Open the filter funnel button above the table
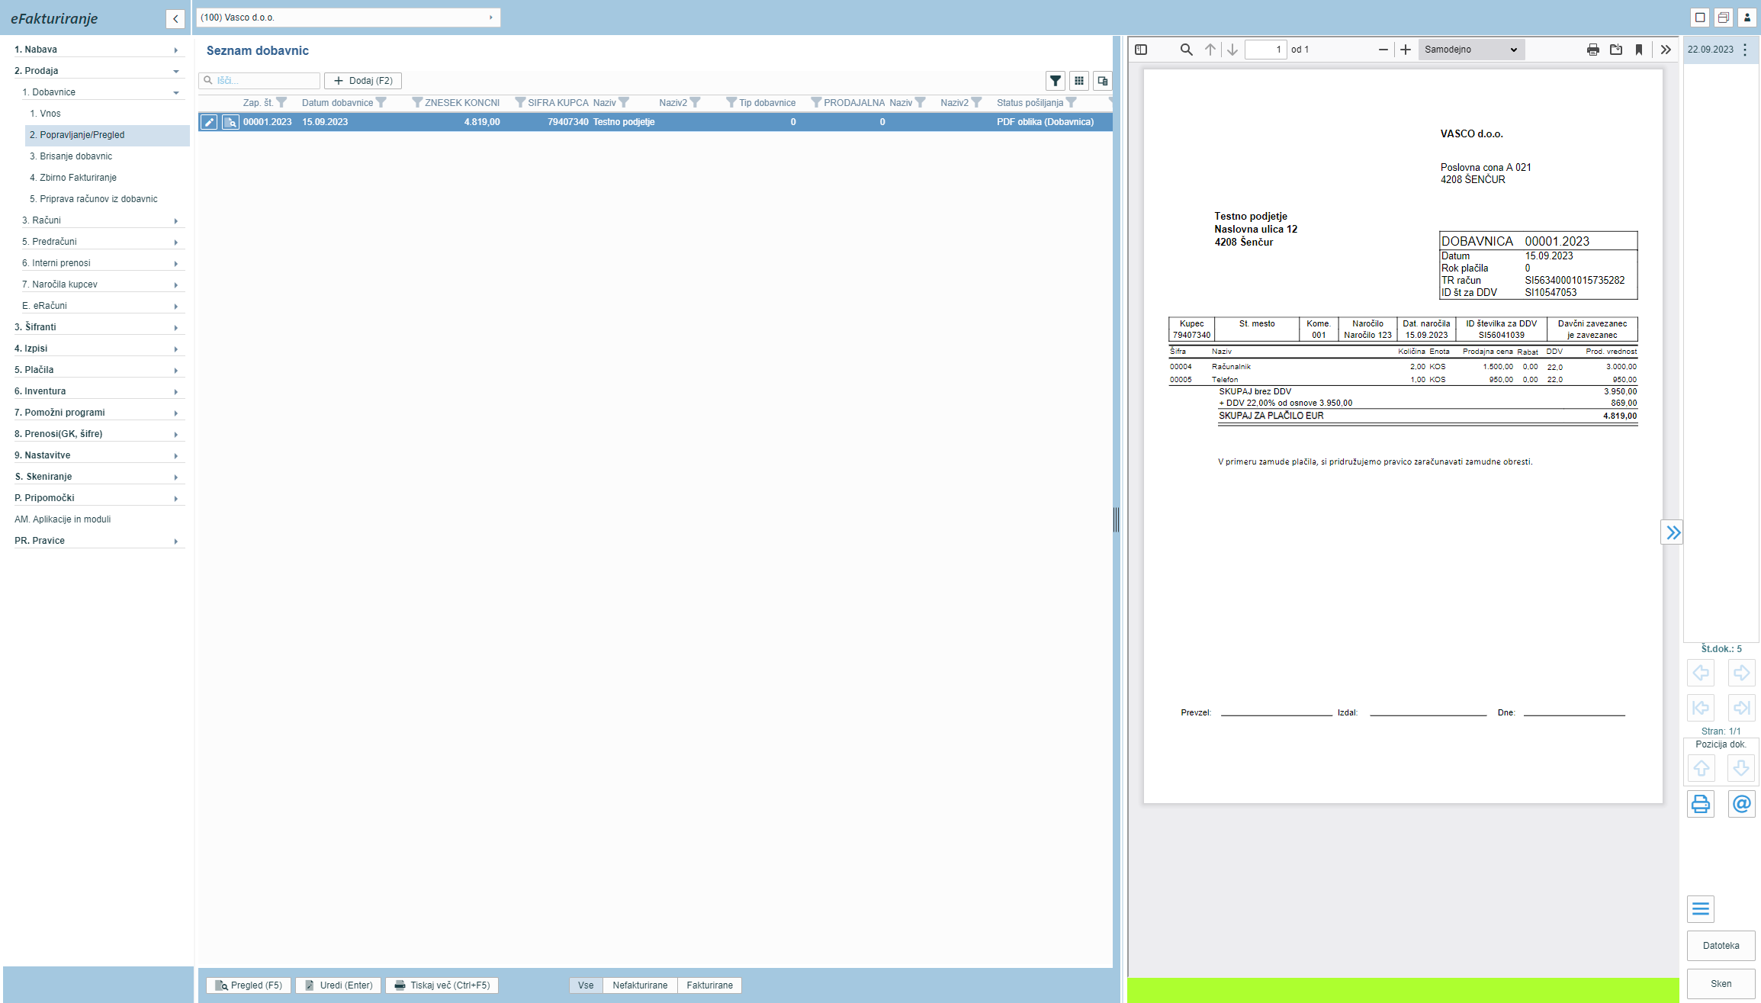1761x1003 pixels. point(1056,81)
